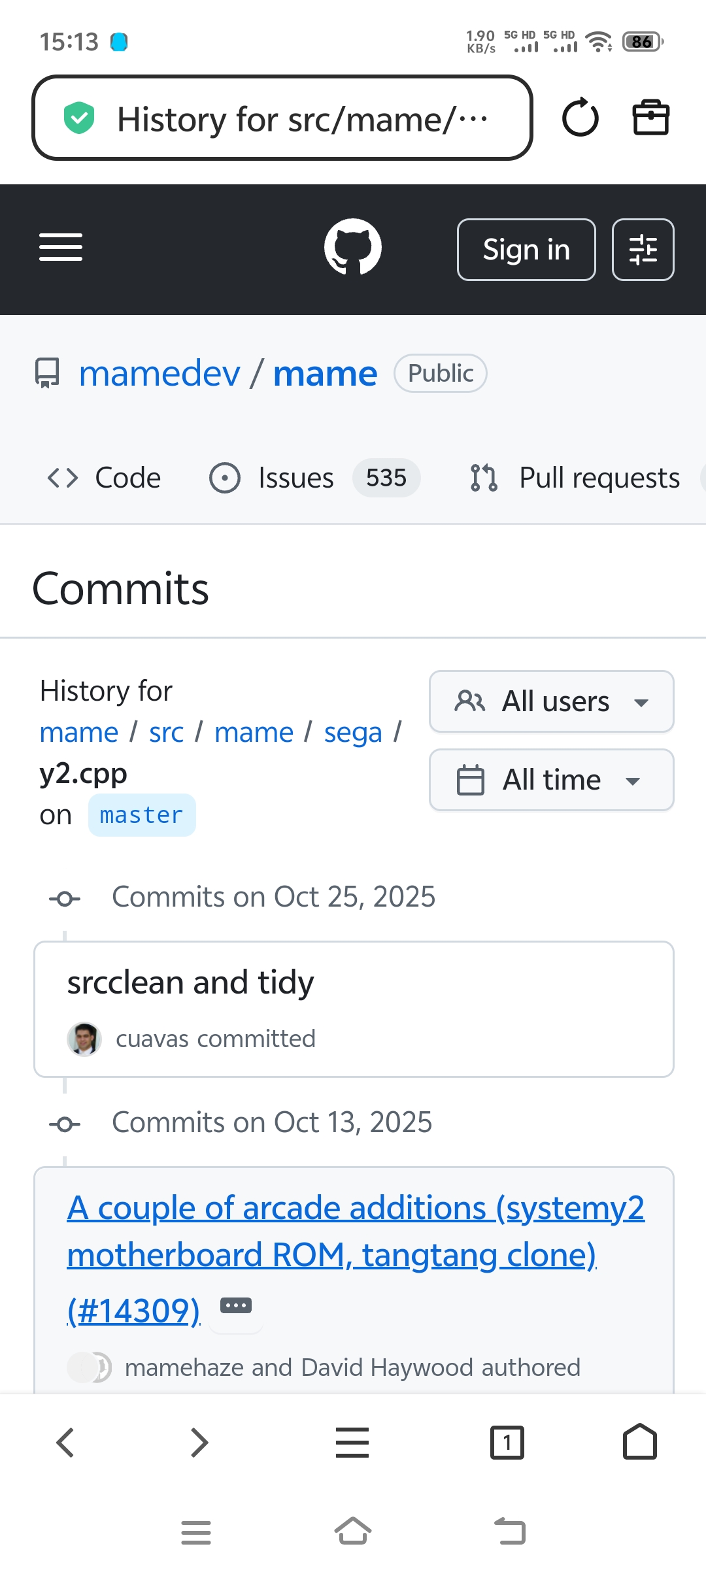Tap the green security shield icon

coord(79,118)
